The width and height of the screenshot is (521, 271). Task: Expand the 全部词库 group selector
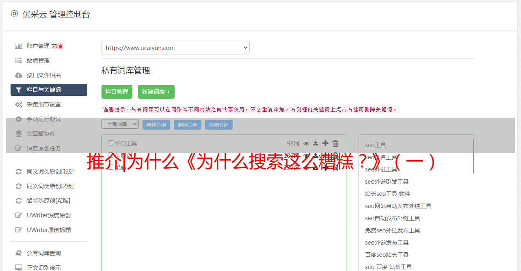click(x=120, y=124)
